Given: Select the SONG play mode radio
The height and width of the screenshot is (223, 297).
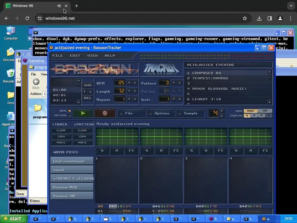Looking at the screenshot, I should pos(69,111).
